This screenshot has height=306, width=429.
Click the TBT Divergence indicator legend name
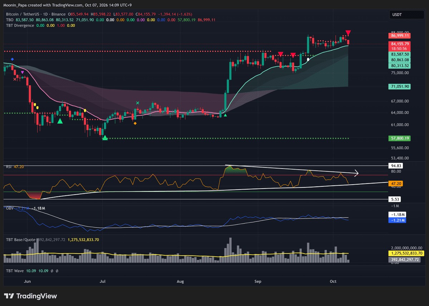coord(20,25)
